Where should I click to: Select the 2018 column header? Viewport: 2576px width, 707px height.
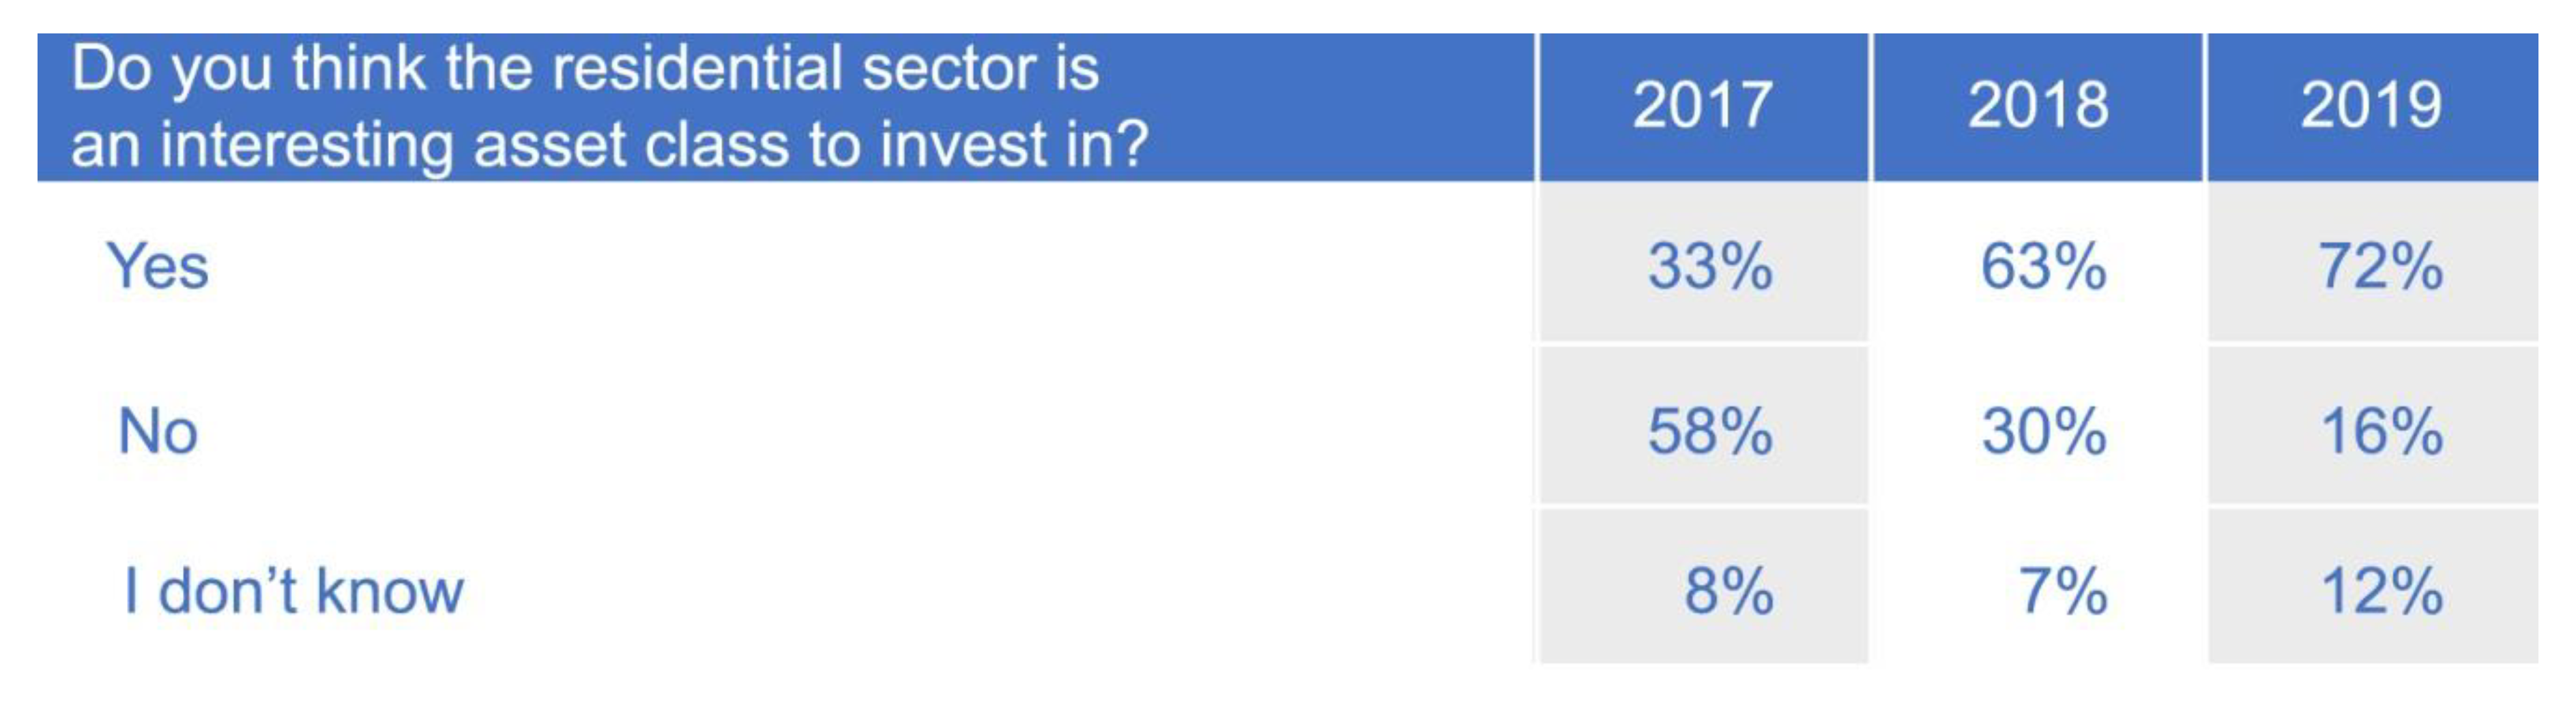click(x=2038, y=105)
